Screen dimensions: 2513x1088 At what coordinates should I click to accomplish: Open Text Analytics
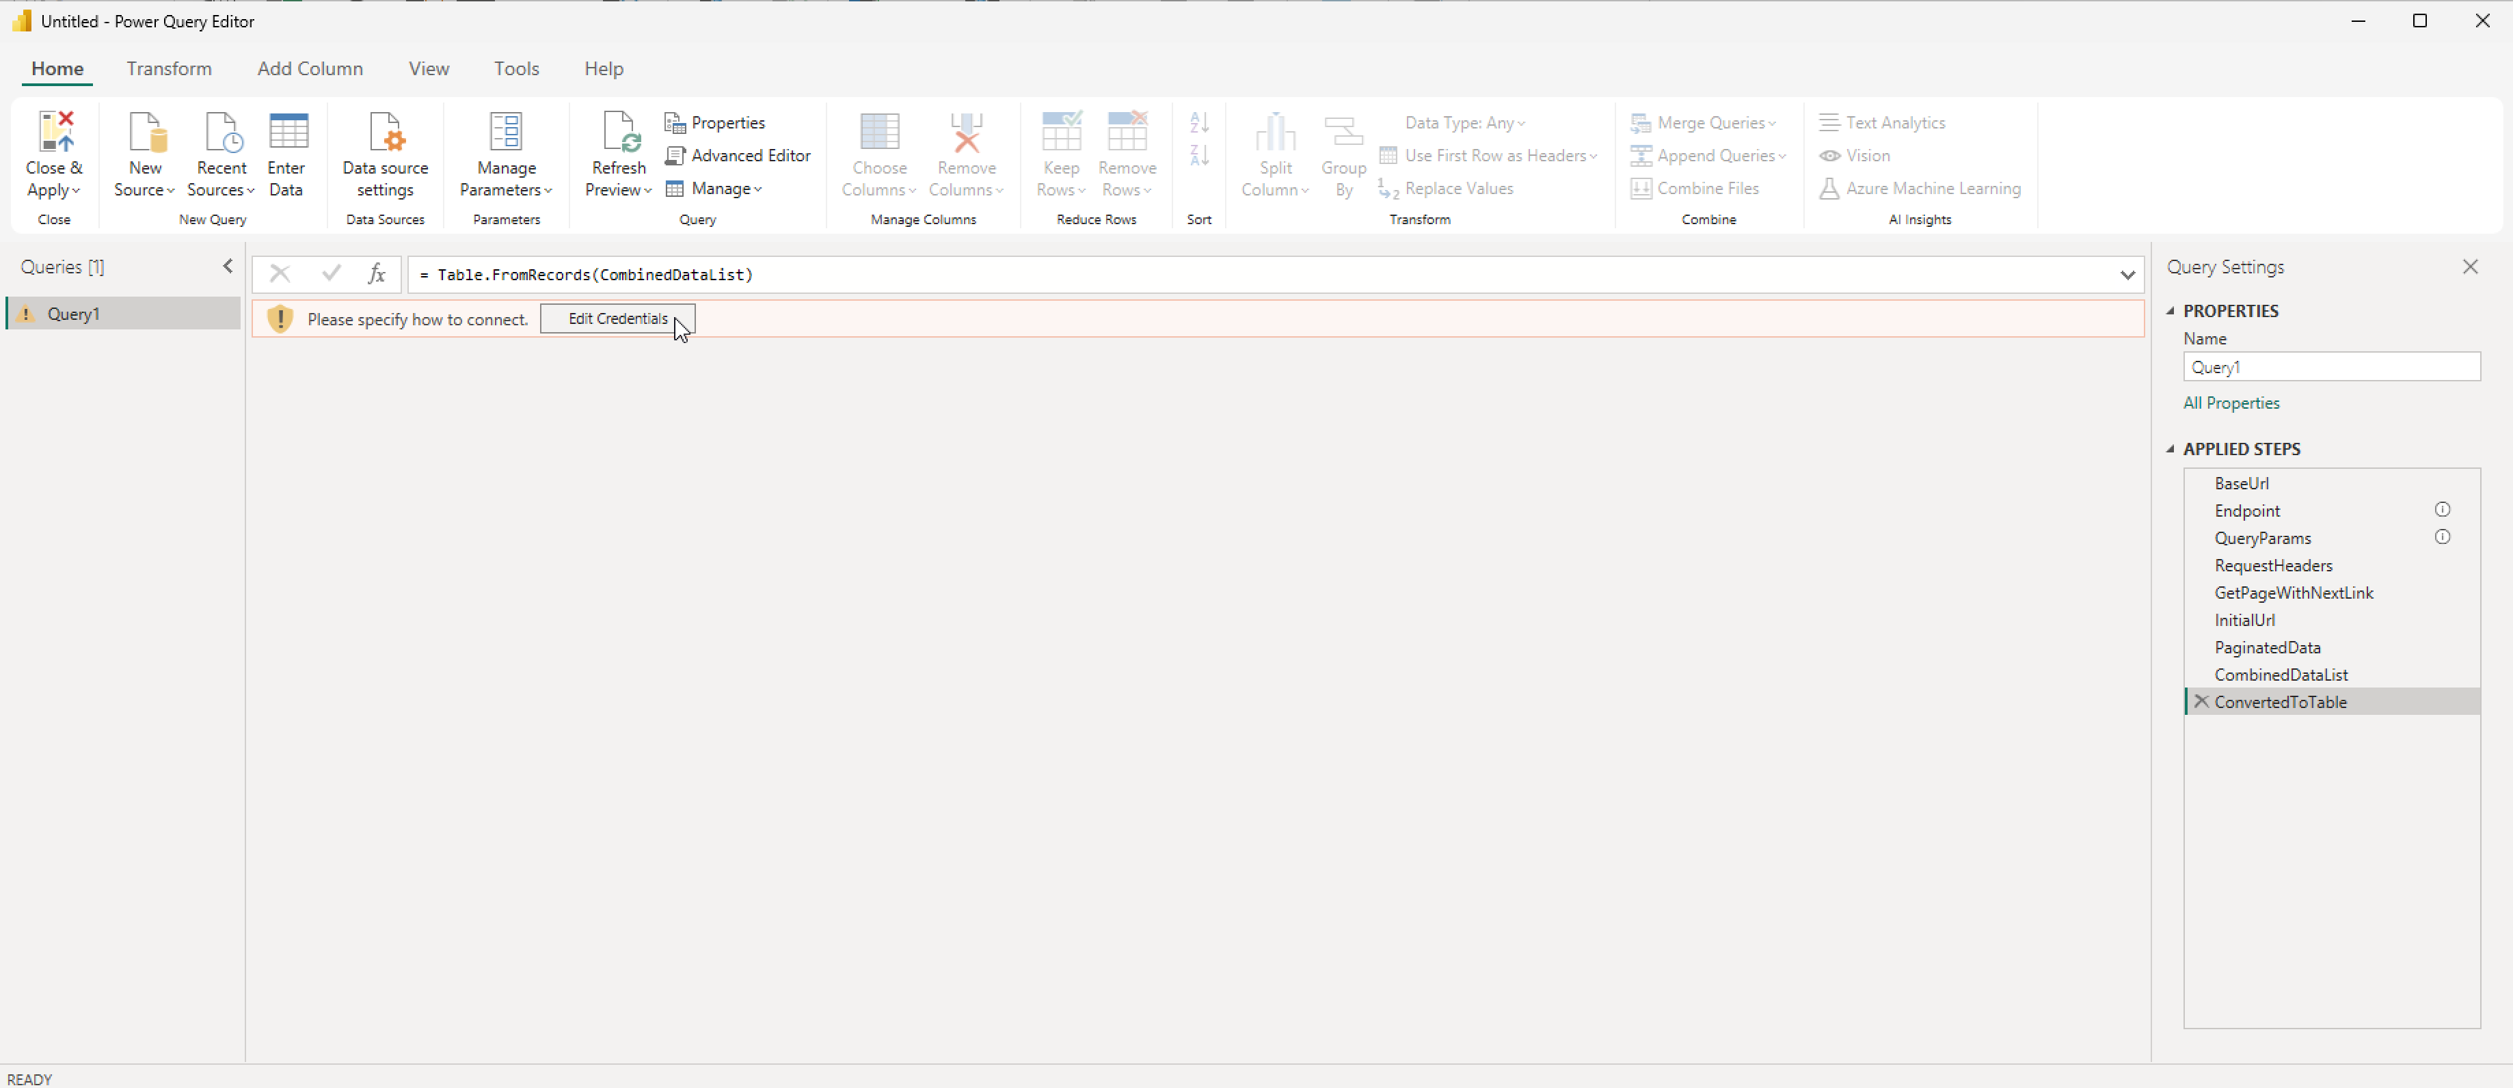point(1882,123)
